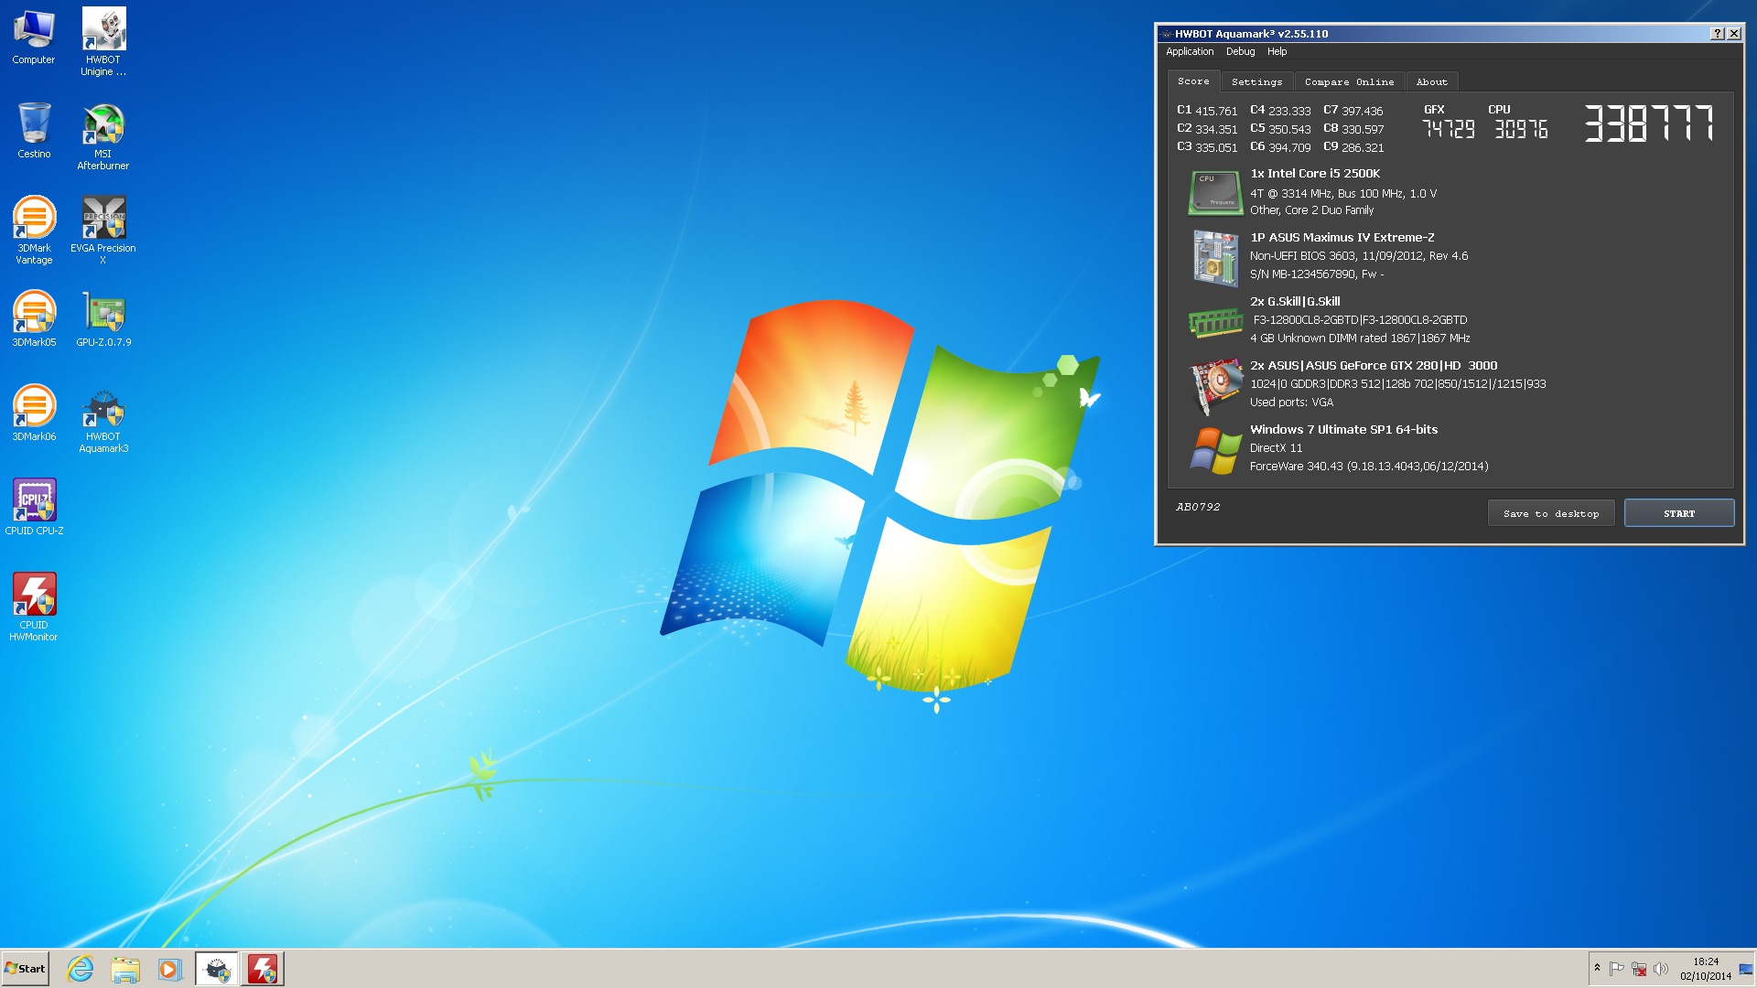Image resolution: width=1757 pixels, height=988 pixels.
Task: Click the Windows logo icon in Aquamark
Action: [1215, 450]
